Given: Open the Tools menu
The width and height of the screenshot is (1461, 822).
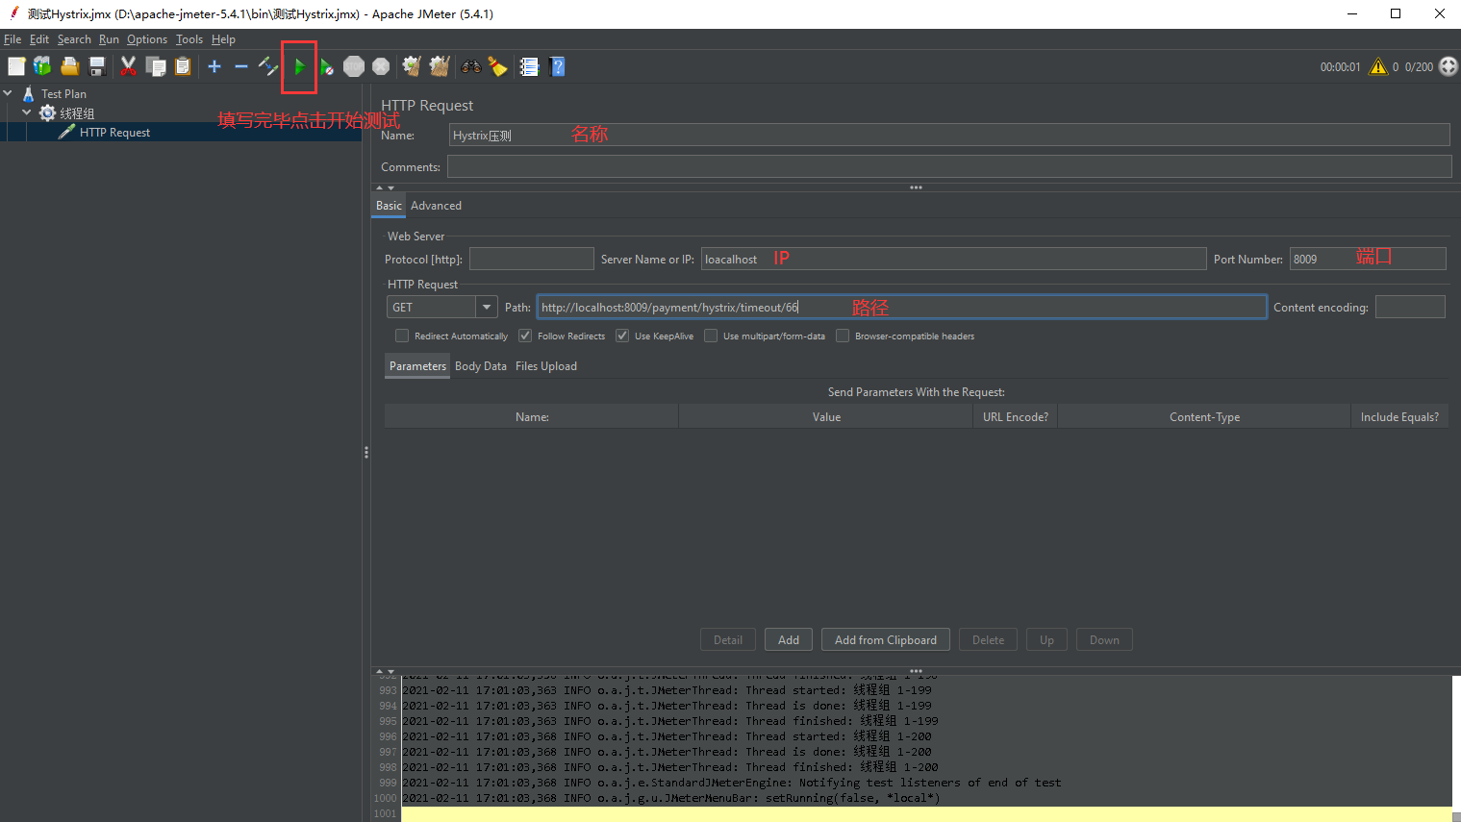Looking at the screenshot, I should [189, 39].
